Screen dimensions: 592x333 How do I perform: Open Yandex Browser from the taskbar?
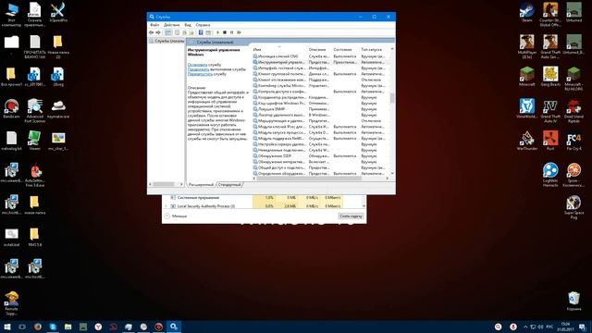click(x=98, y=327)
